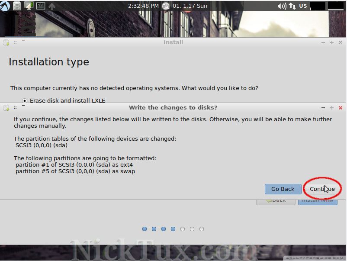Open the volume speaker icon
This screenshot has height=261, width=347.
[x=282, y=6]
